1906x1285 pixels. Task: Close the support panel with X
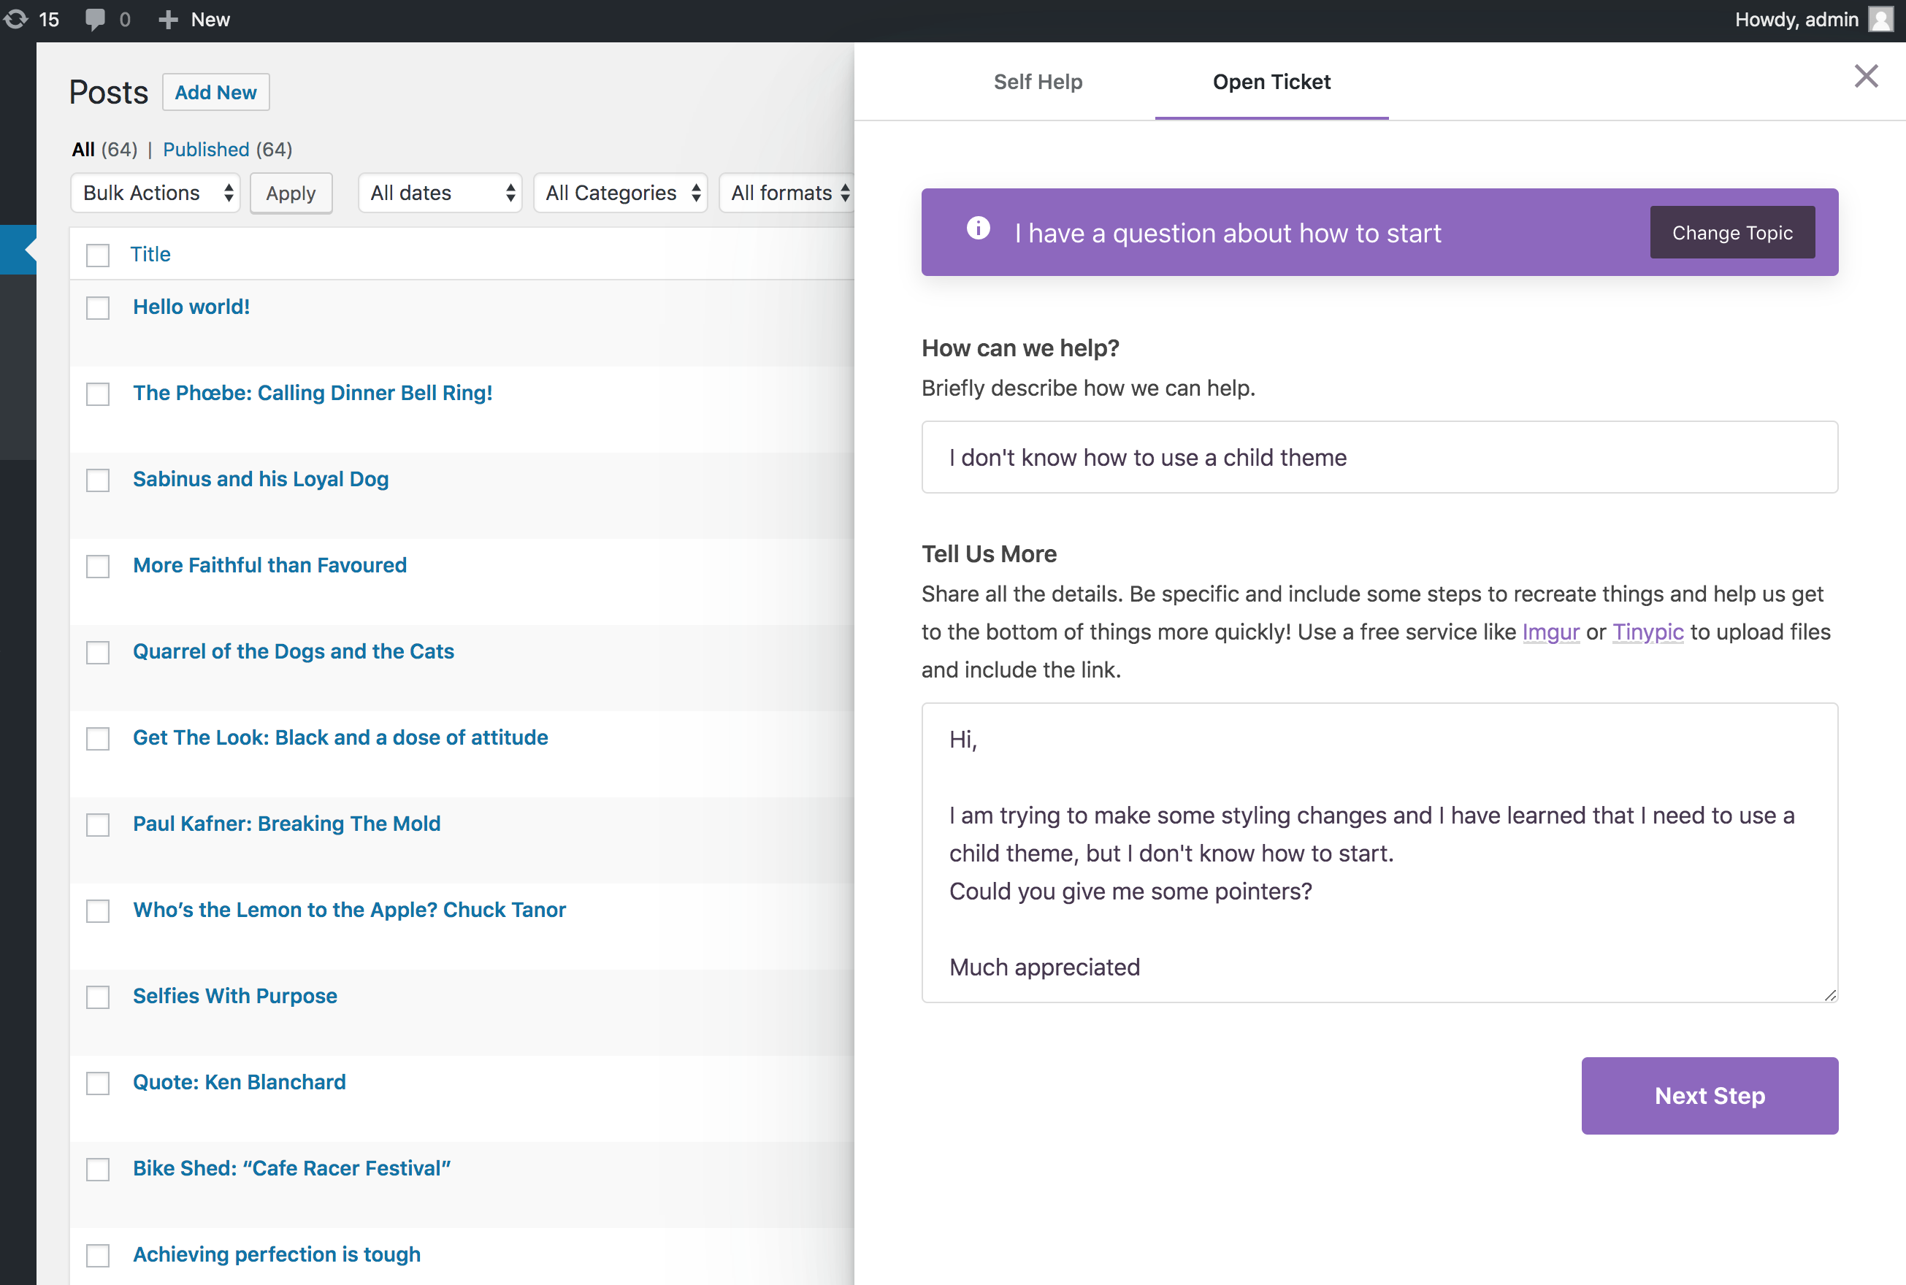(x=1866, y=76)
